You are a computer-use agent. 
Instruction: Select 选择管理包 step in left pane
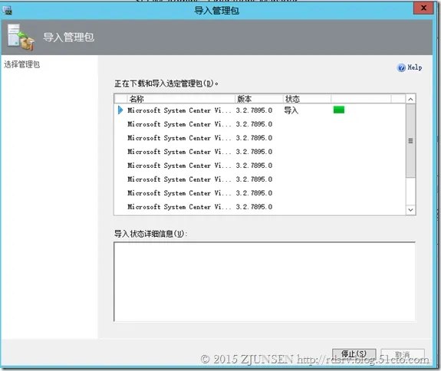click(x=21, y=64)
